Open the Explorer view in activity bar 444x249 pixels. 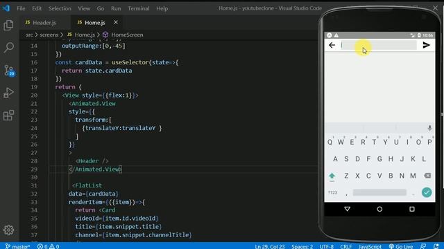point(8,26)
